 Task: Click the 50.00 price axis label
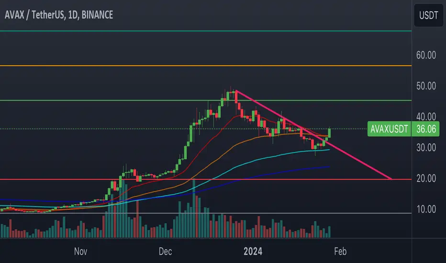click(x=426, y=86)
